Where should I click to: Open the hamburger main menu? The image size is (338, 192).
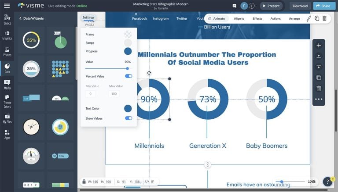[7, 6]
